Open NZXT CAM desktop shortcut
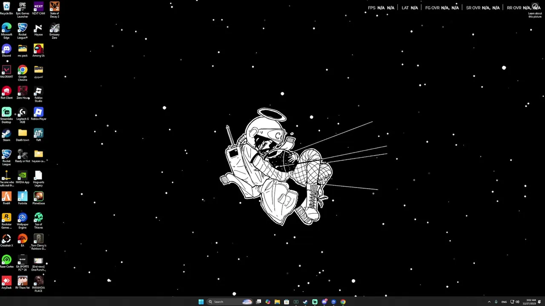The image size is (545, 306). (x=38, y=8)
